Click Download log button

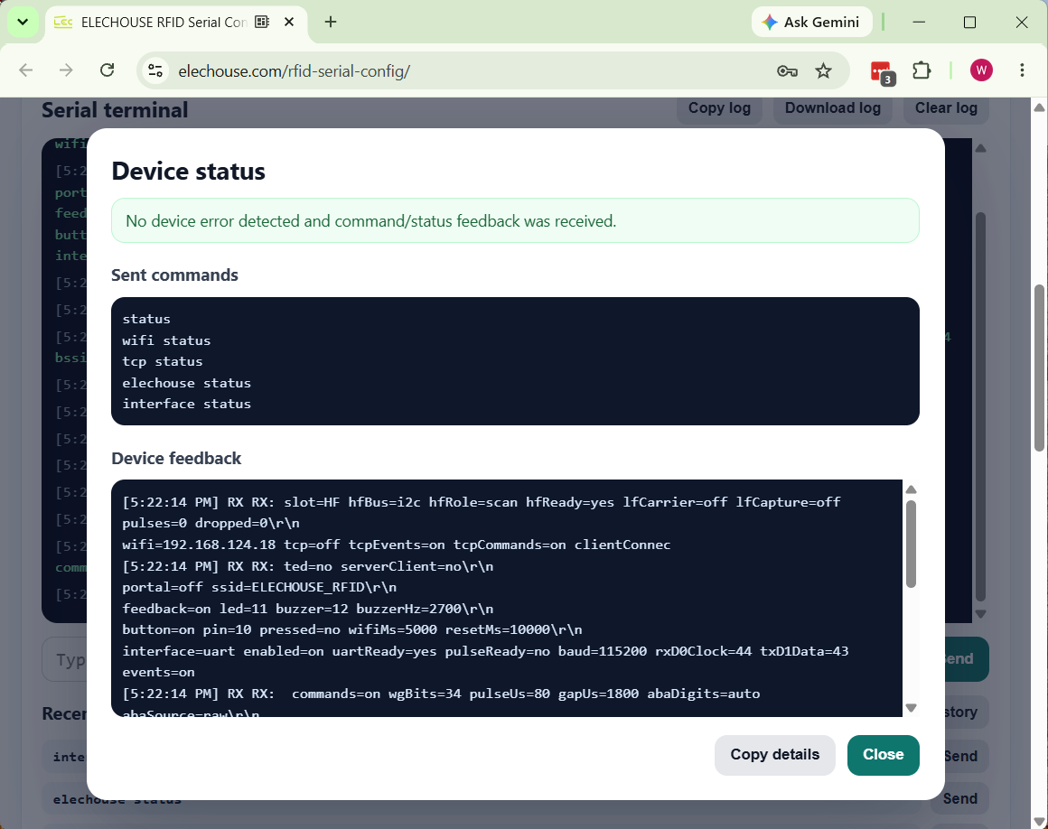point(833,108)
